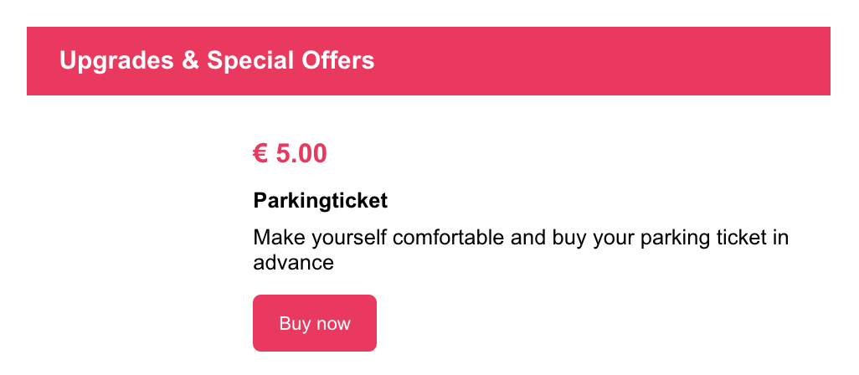
Task: Click the "5.00" amount in the price
Action: [x=301, y=154]
